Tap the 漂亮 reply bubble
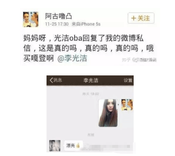Viewport: 175px width, 156px height. coord(73,146)
